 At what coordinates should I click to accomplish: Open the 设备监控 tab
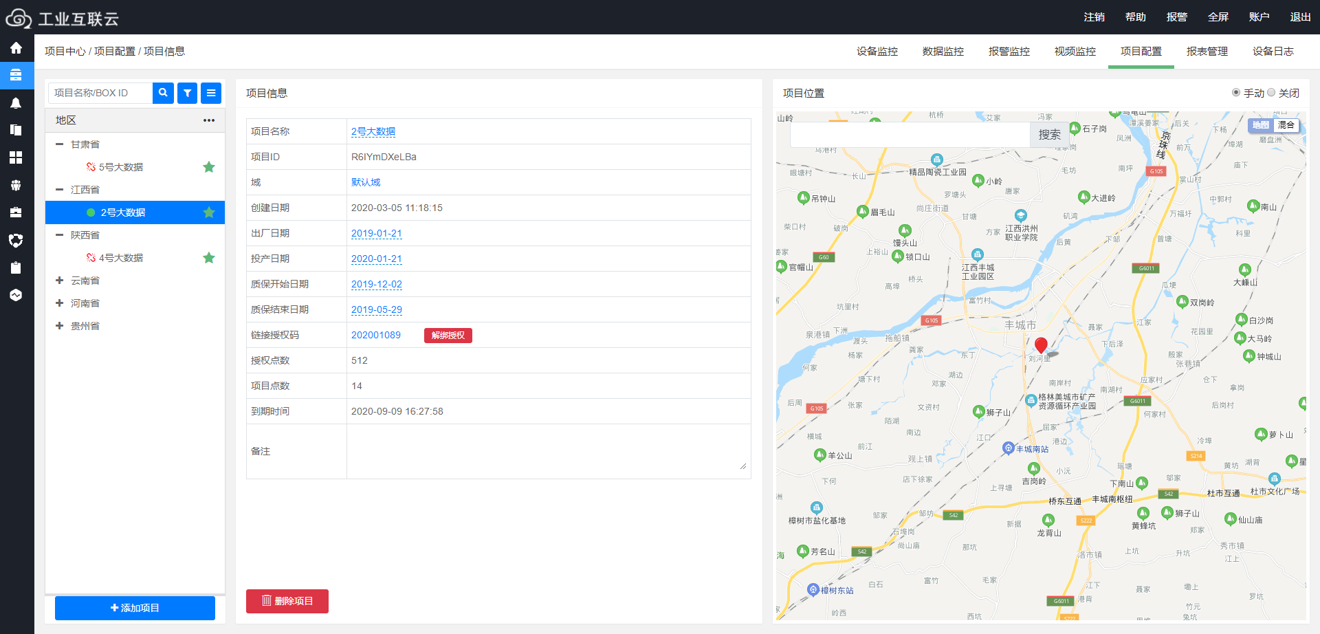coord(877,52)
